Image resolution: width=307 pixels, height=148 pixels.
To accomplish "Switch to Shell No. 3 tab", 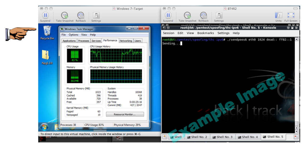I will pyautogui.click(x=223, y=137).
